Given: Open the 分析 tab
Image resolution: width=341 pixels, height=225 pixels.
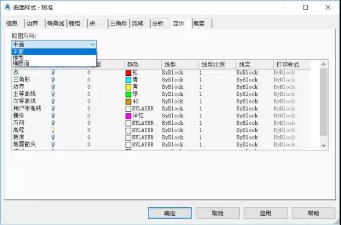Looking at the screenshot, I should pos(158,23).
